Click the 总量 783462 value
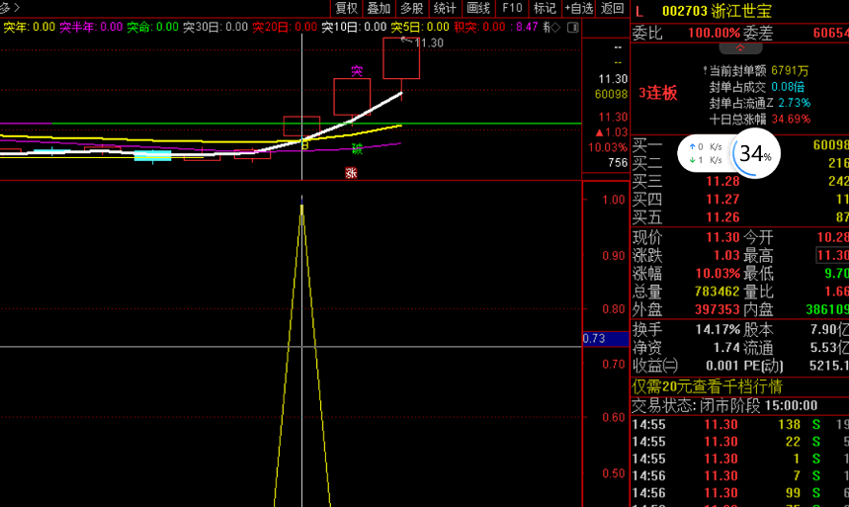This screenshot has width=849, height=507. pyautogui.click(x=717, y=292)
